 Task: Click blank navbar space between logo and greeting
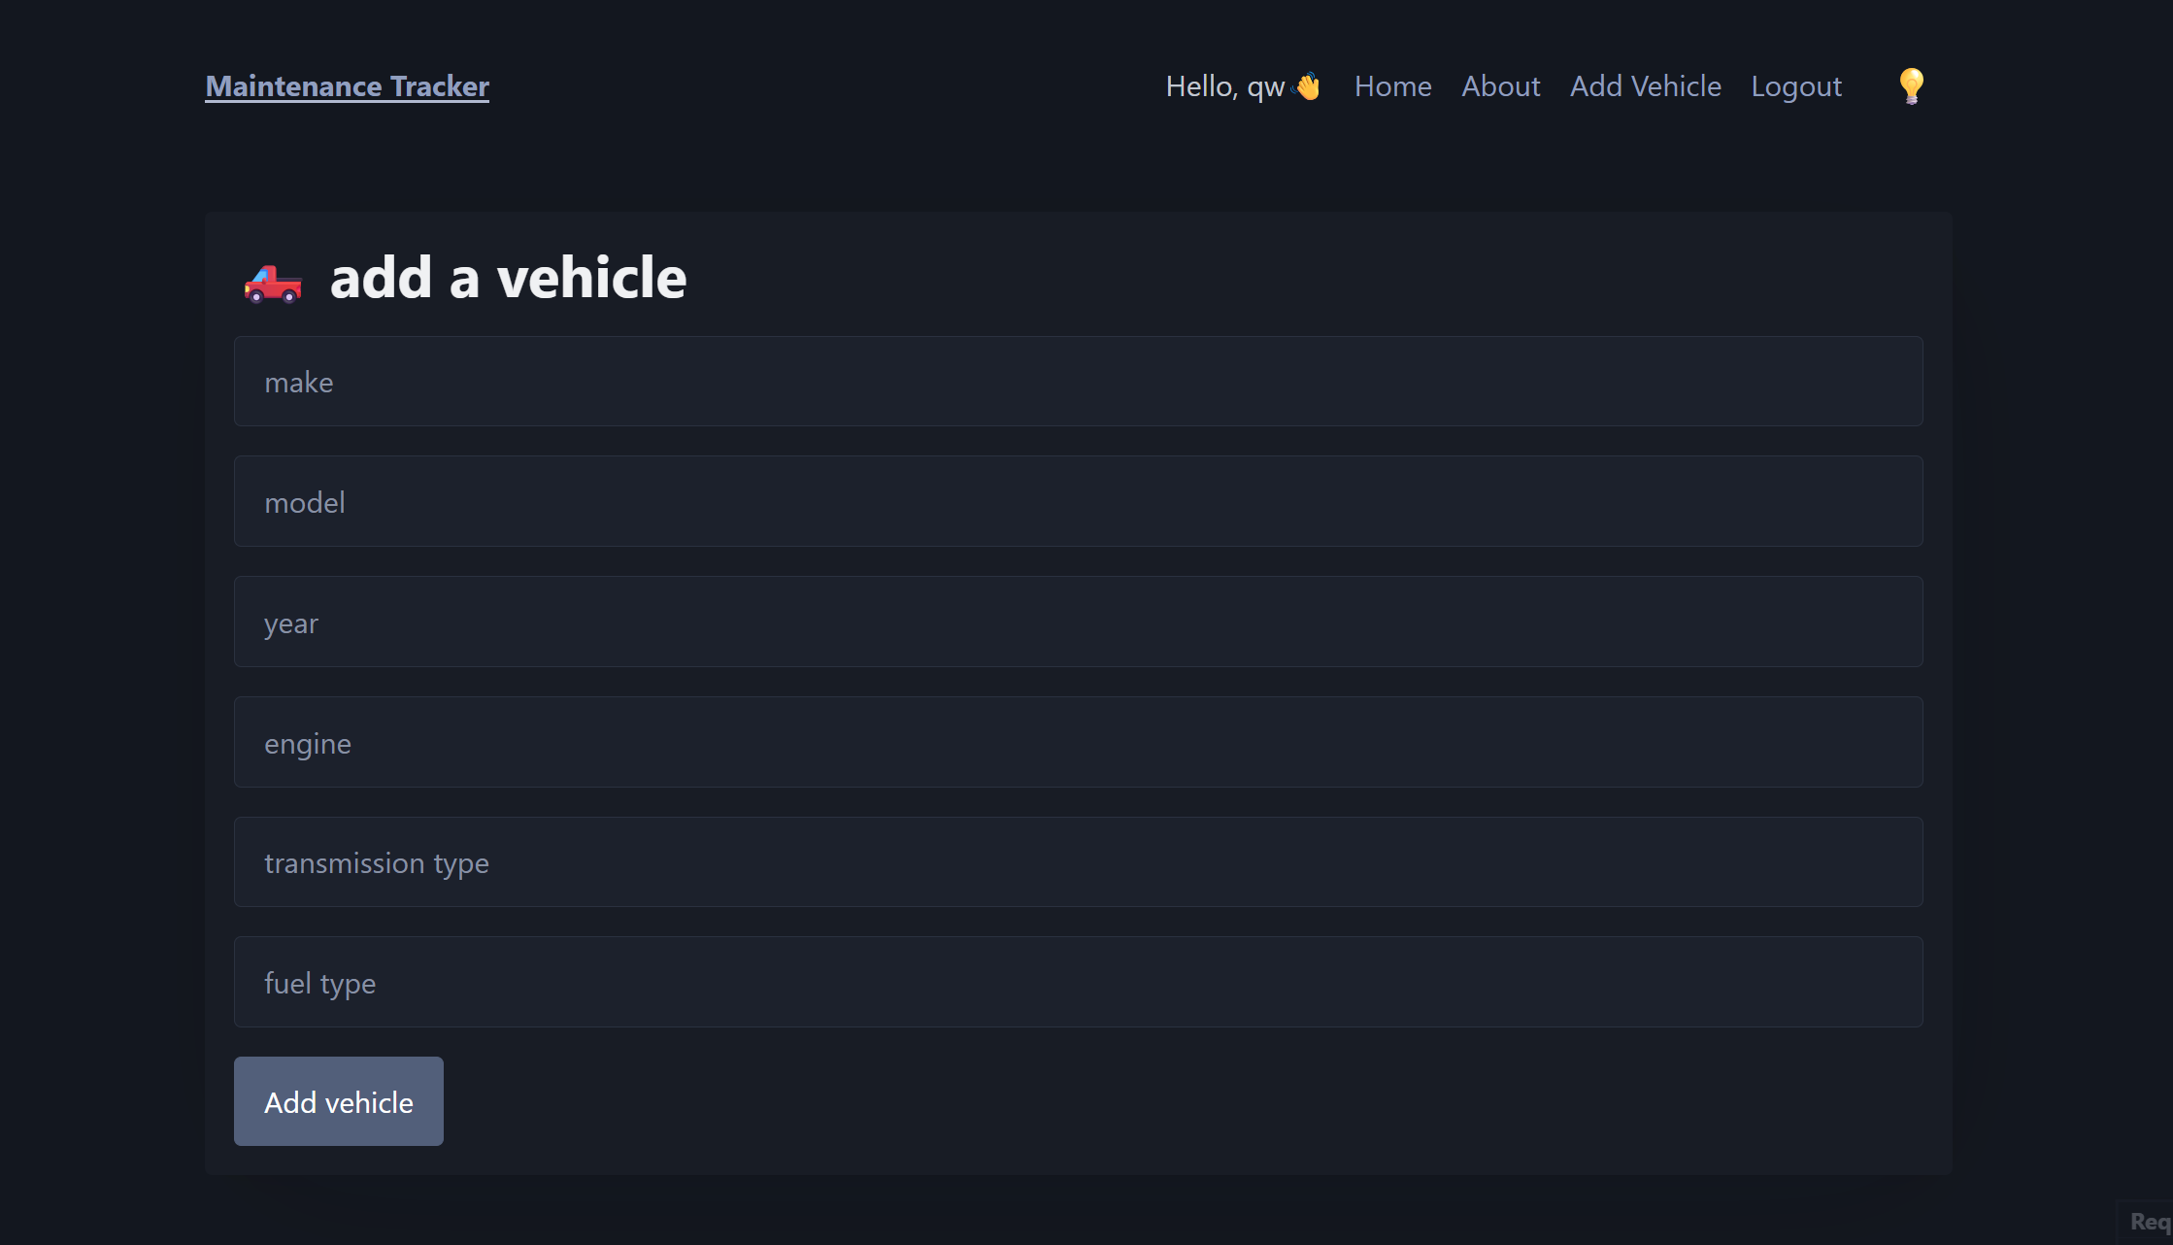825,86
